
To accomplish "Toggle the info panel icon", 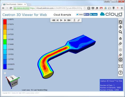I will [x=120, y=60].
